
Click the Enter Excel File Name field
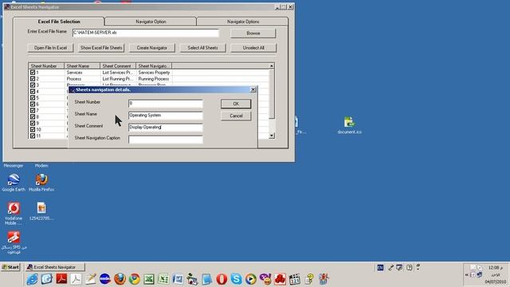tap(145, 33)
